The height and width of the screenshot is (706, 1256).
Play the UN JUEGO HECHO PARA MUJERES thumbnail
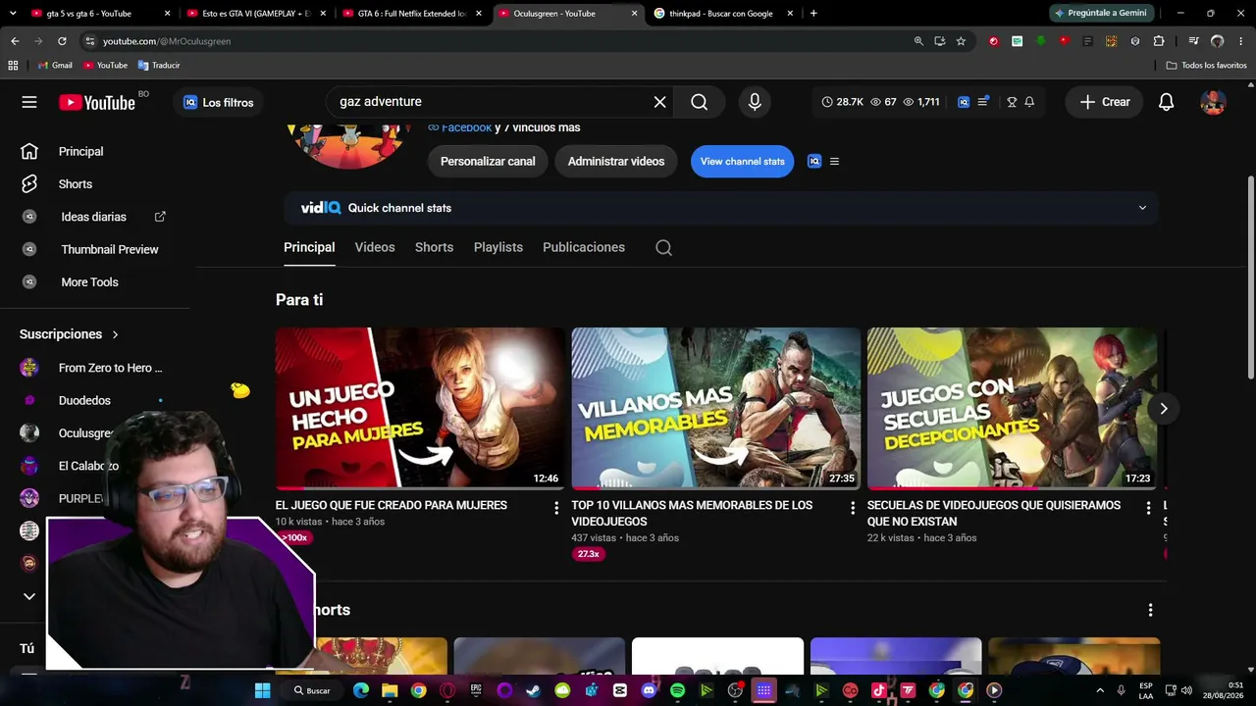420,408
